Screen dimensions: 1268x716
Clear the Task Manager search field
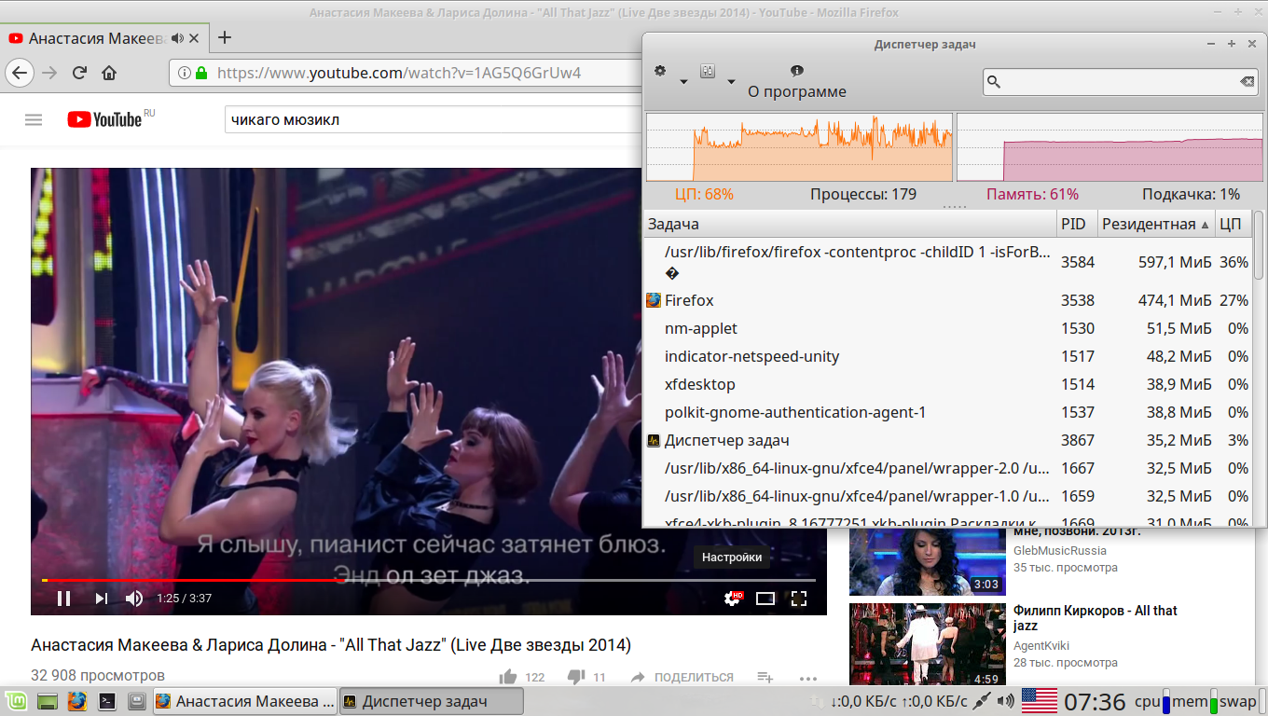1247,82
